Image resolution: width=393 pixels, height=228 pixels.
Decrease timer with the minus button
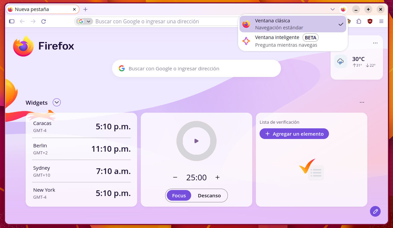(x=175, y=177)
